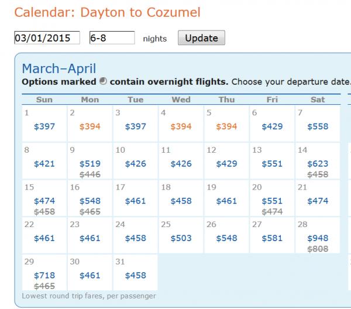Pick the $623 fare on March 14
The width and height of the screenshot is (351, 309).
(318, 164)
